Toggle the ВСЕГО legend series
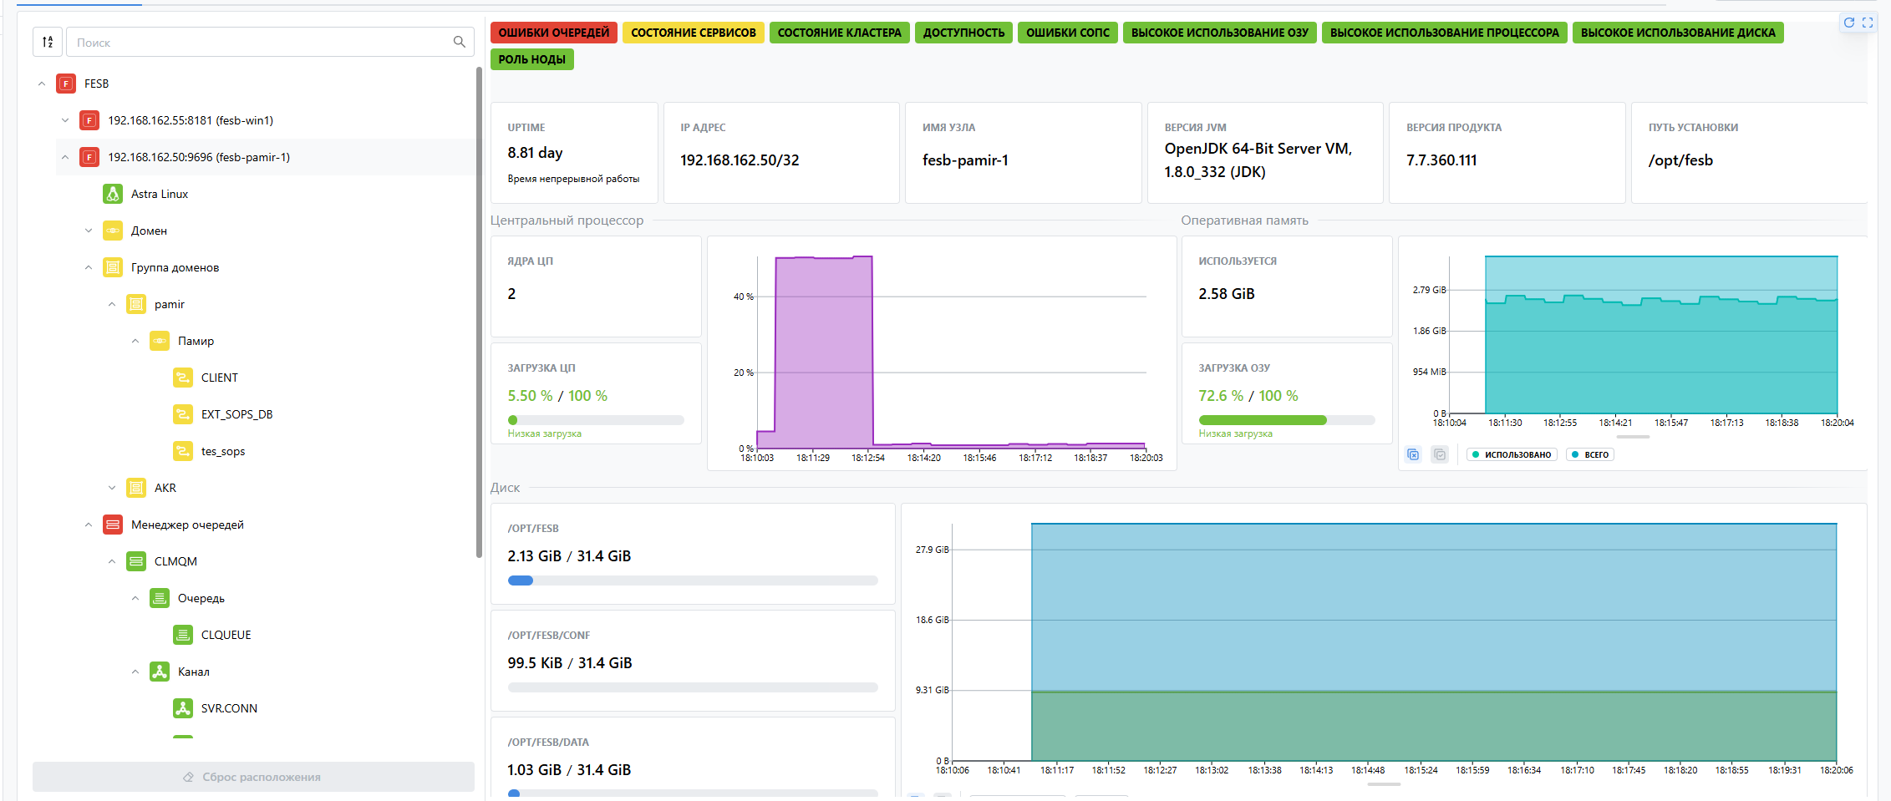Screen dimensions: 1891x801 [1590, 454]
